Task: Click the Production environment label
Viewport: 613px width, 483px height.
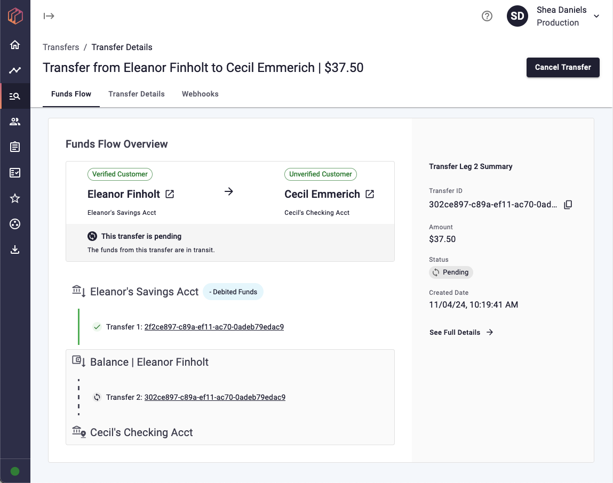Action: click(558, 23)
